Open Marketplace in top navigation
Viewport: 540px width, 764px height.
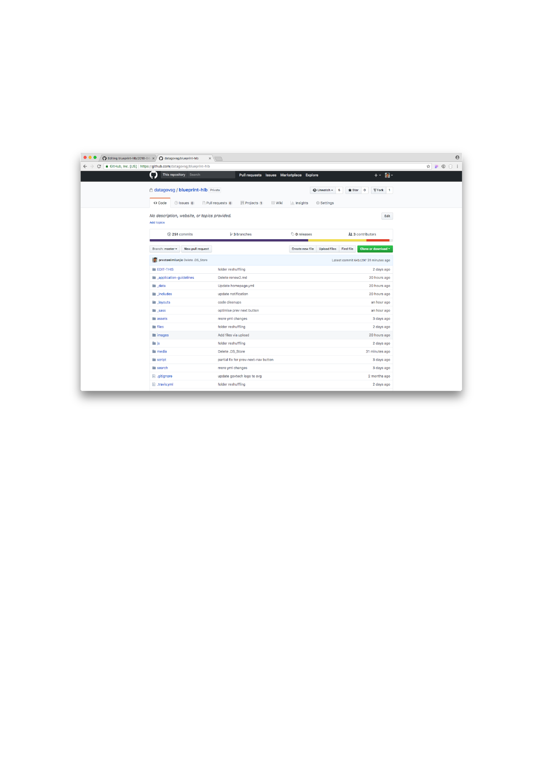tap(291, 175)
